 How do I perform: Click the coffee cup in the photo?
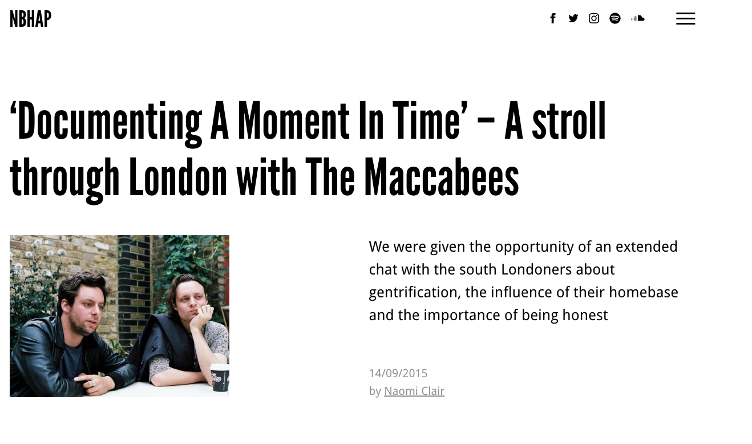(220, 377)
